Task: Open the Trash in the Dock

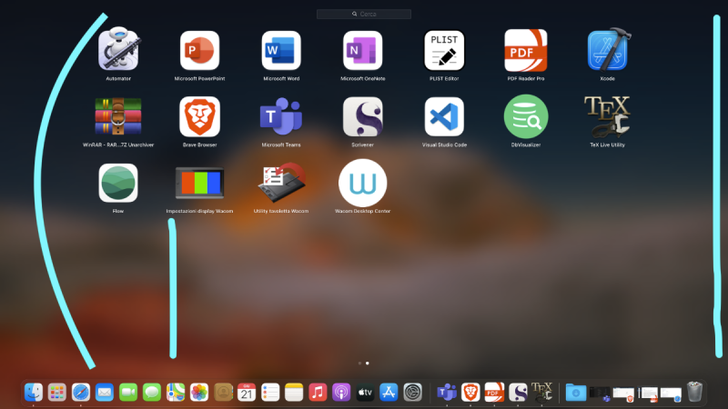Action: (x=694, y=392)
